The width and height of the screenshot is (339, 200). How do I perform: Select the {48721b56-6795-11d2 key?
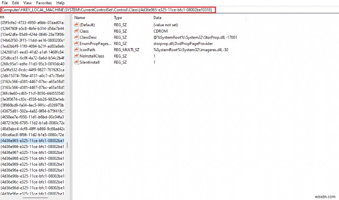(32, 123)
